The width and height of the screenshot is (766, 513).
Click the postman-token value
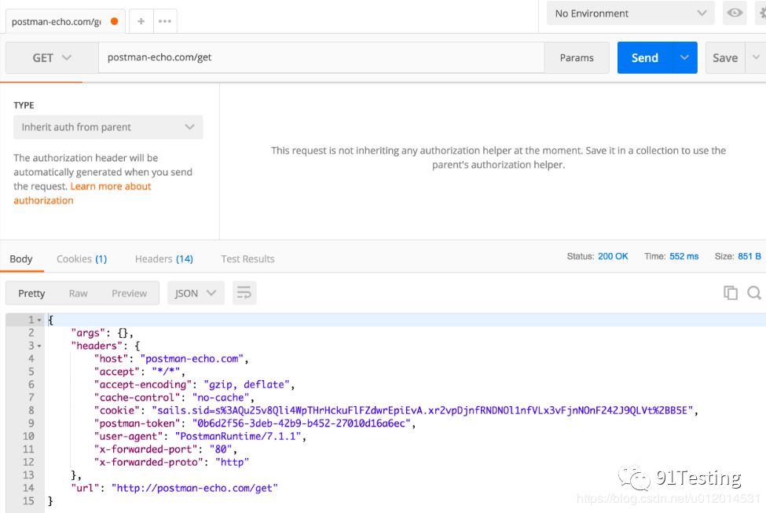click(301, 423)
